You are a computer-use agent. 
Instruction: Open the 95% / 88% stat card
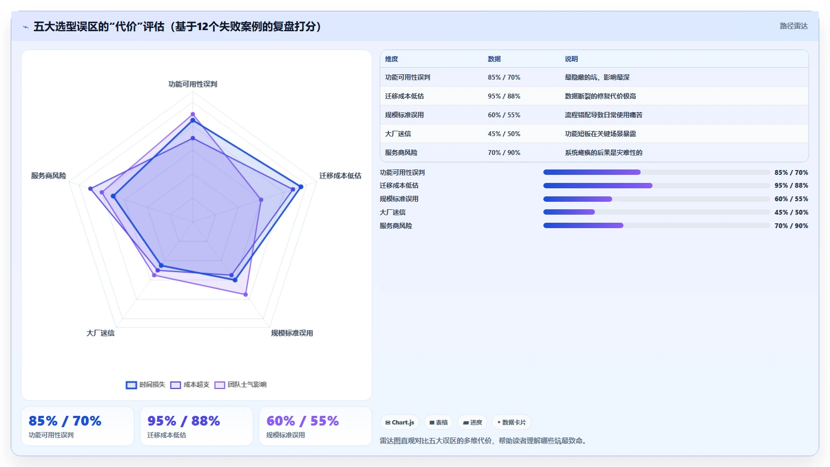point(196,426)
